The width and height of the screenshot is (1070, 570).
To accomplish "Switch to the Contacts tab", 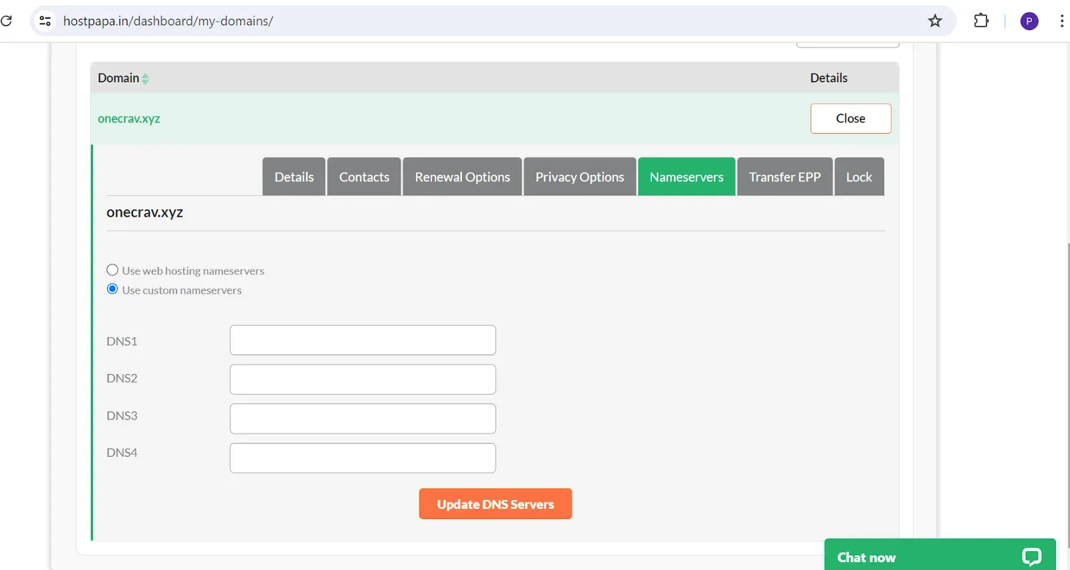I will (364, 177).
